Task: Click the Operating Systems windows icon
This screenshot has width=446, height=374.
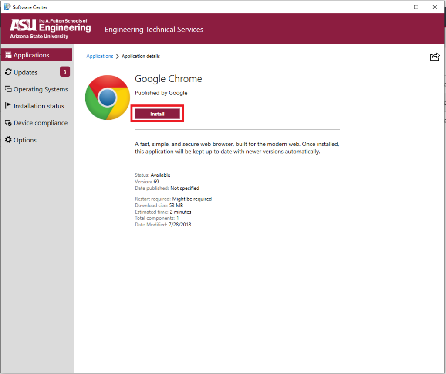Action: click(x=8, y=89)
